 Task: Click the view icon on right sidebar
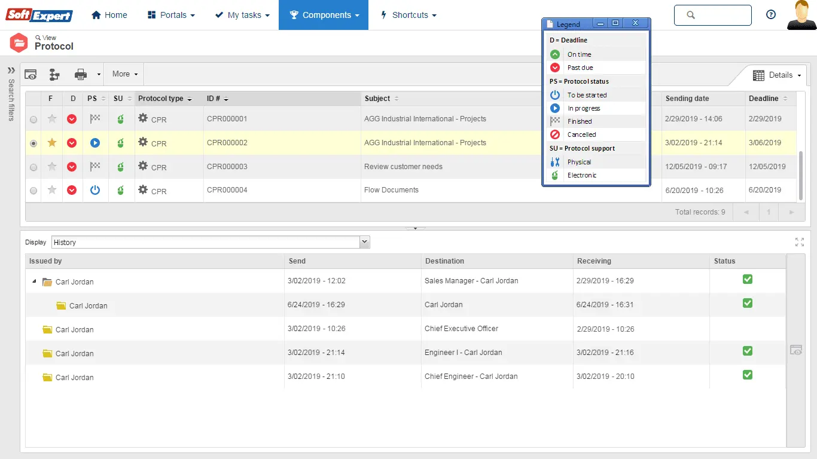pos(796,350)
